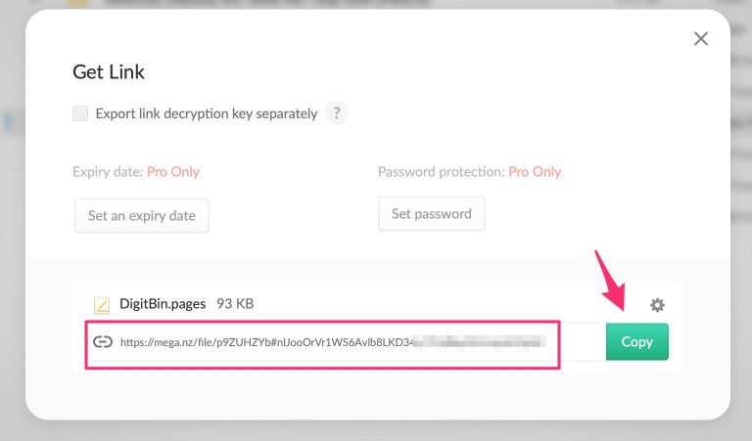The image size is (752, 441).
Task: Close the Get Link dialog
Action: click(700, 39)
